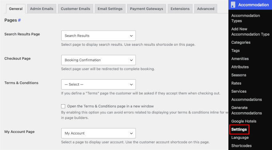Viewport: 272px width, 150px height.
Task: Click the search results shortcode help text
Action: [128, 45]
